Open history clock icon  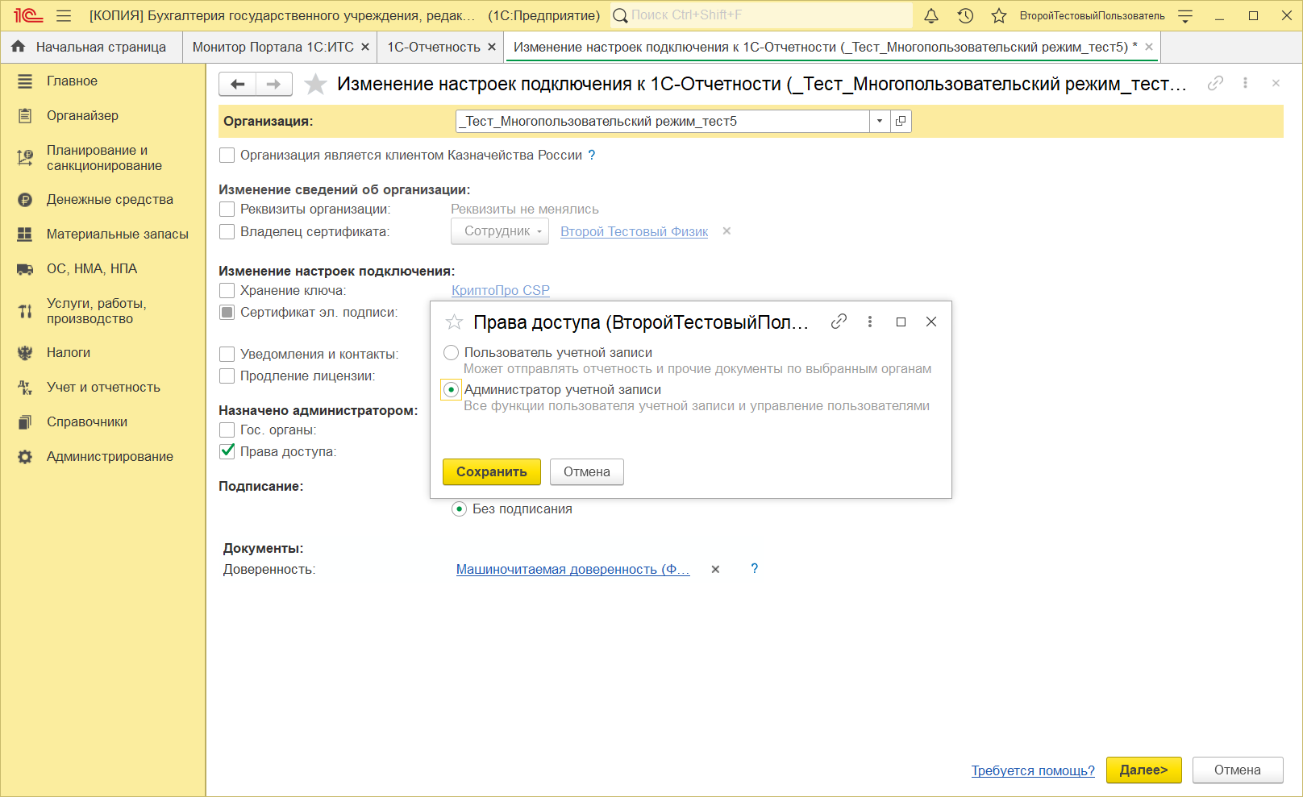pyautogui.click(x=965, y=15)
